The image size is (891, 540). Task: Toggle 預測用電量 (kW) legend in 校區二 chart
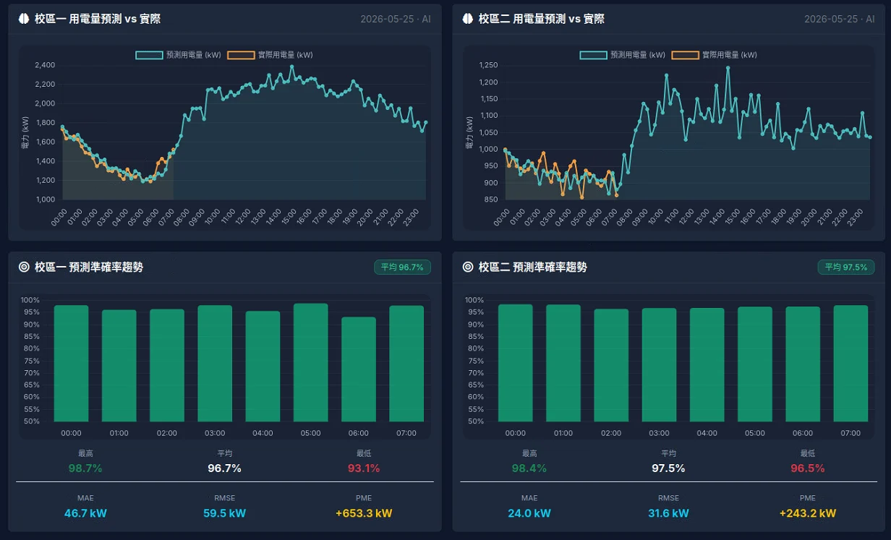[622, 55]
